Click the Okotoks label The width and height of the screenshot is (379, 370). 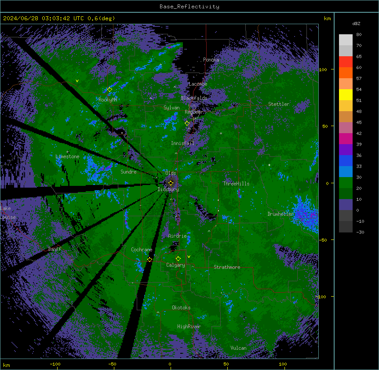point(181,308)
